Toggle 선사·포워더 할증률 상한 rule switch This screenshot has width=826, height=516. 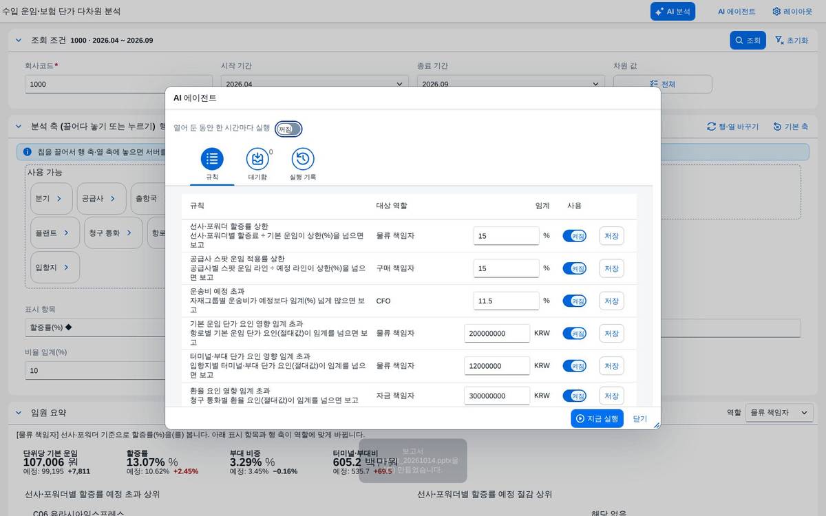(574, 236)
